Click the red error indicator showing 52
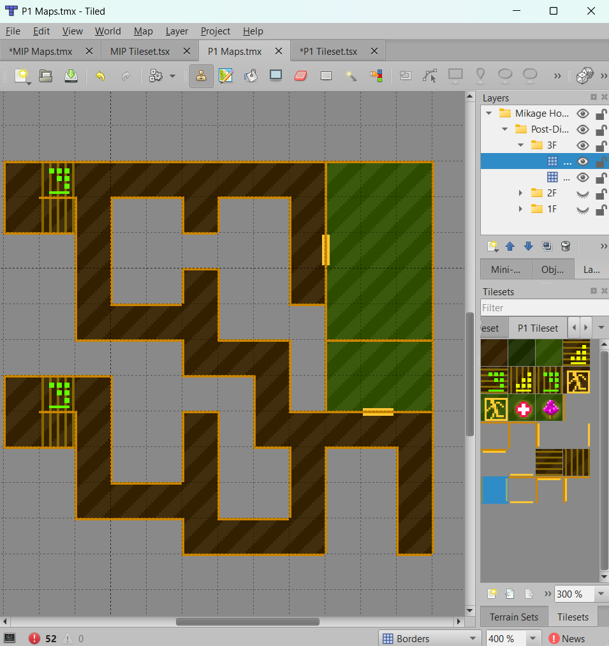 42,638
